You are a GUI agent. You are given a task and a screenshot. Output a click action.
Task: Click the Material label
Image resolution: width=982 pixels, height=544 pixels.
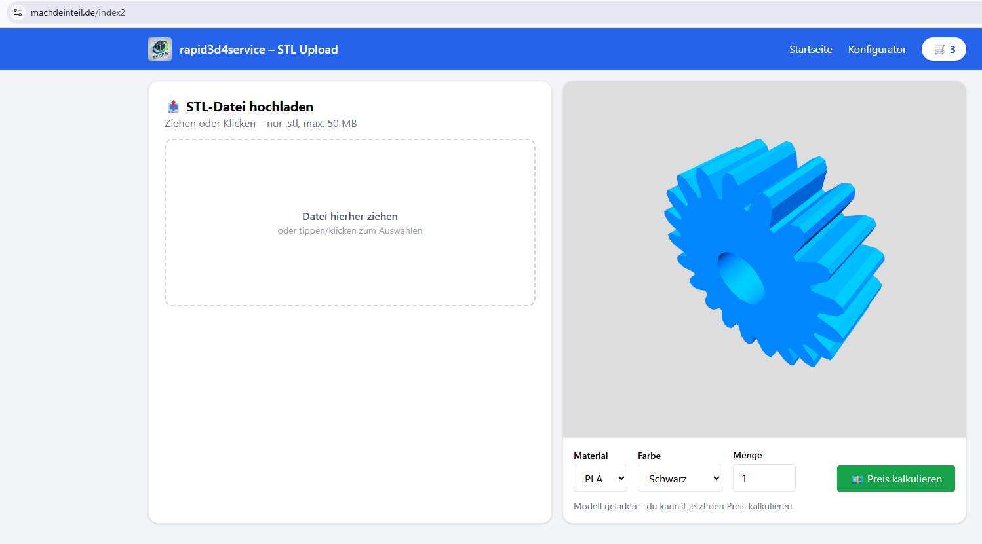pos(591,456)
